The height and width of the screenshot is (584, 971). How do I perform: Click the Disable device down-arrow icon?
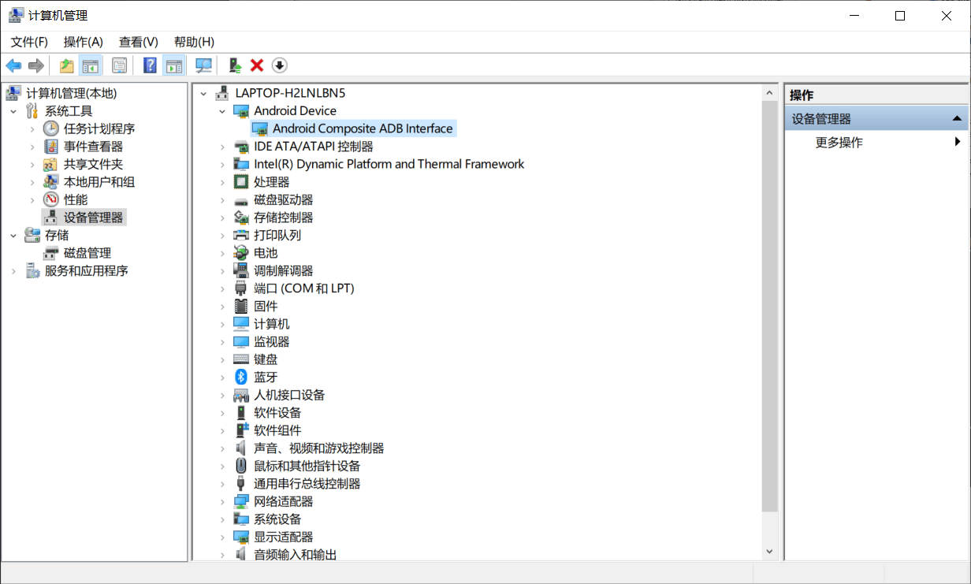[280, 65]
